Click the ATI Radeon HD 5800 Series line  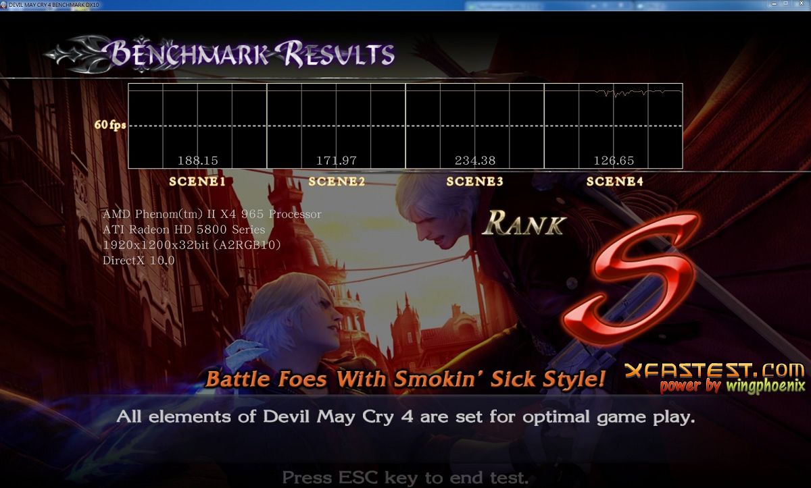click(184, 229)
